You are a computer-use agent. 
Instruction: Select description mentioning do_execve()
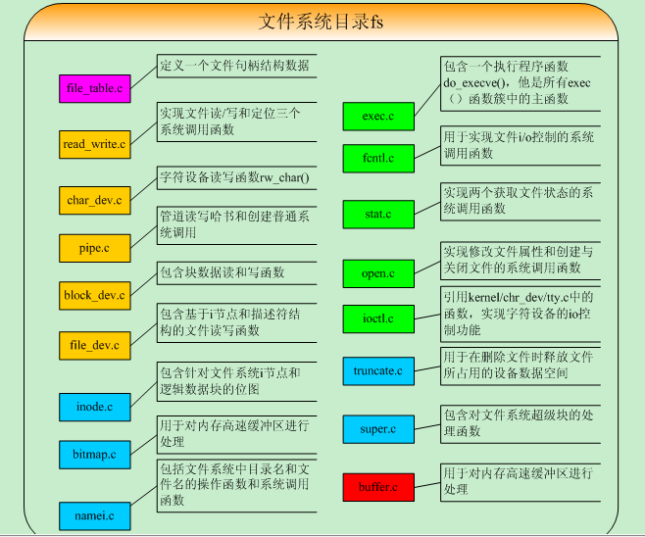[517, 83]
